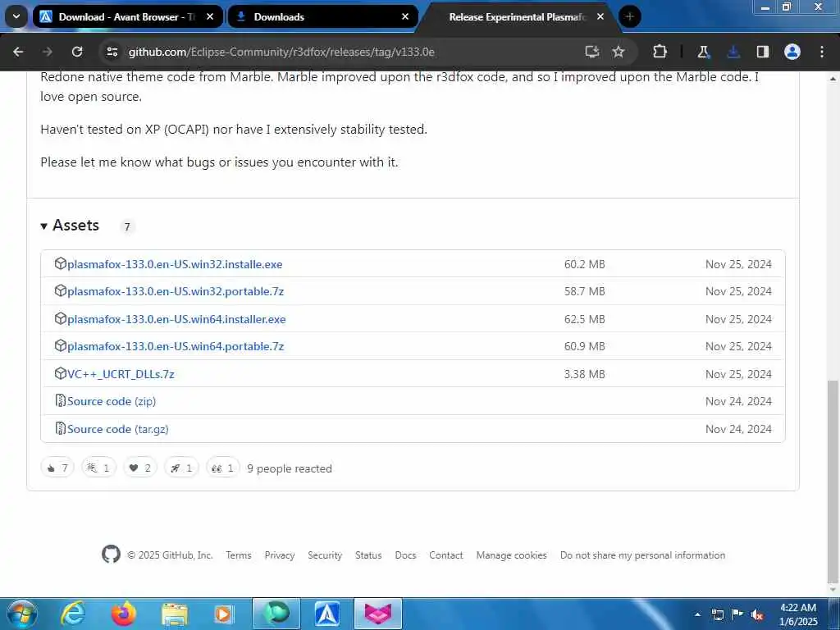This screenshot has width=840, height=630.
Task: Click the 60.2 MB size text
Action: (584, 264)
